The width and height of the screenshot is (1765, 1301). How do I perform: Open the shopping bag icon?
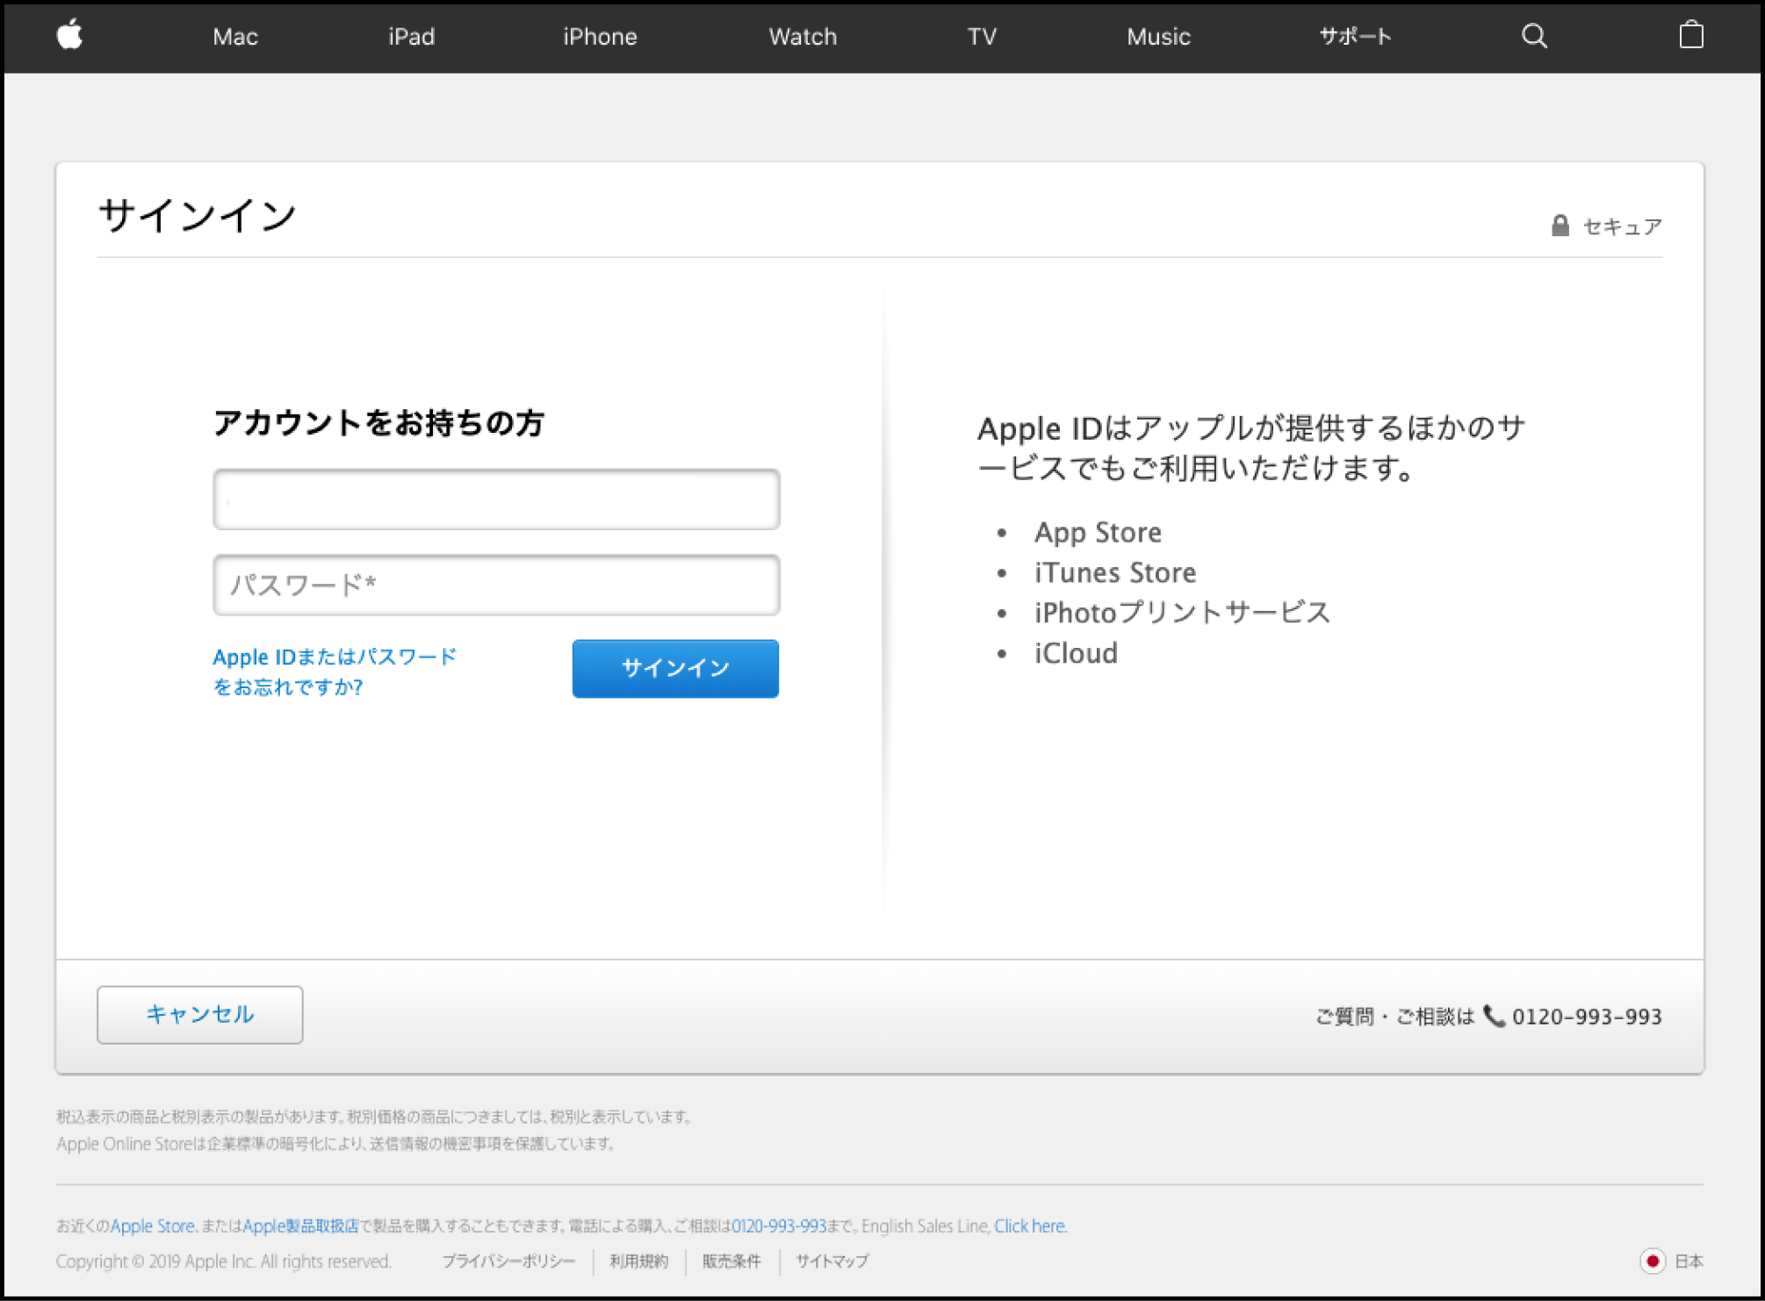[x=1691, y=35]
